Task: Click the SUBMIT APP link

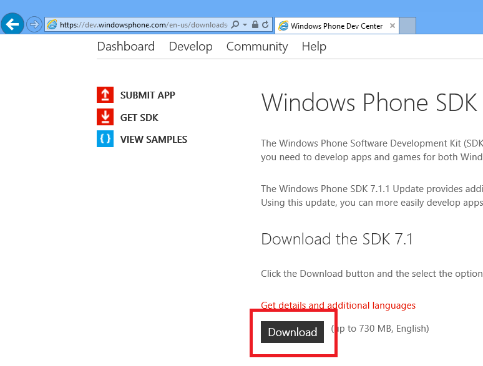Action: click(147, 95)
